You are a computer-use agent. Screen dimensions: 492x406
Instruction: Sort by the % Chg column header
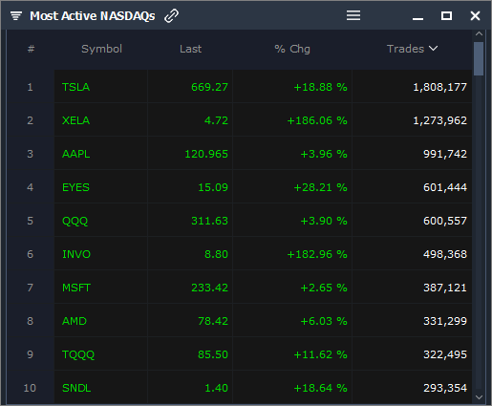[292, 49]
